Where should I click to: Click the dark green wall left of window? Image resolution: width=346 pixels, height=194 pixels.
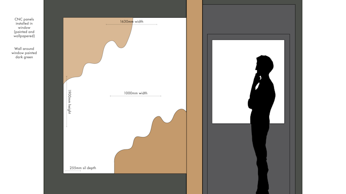point(53,96)
